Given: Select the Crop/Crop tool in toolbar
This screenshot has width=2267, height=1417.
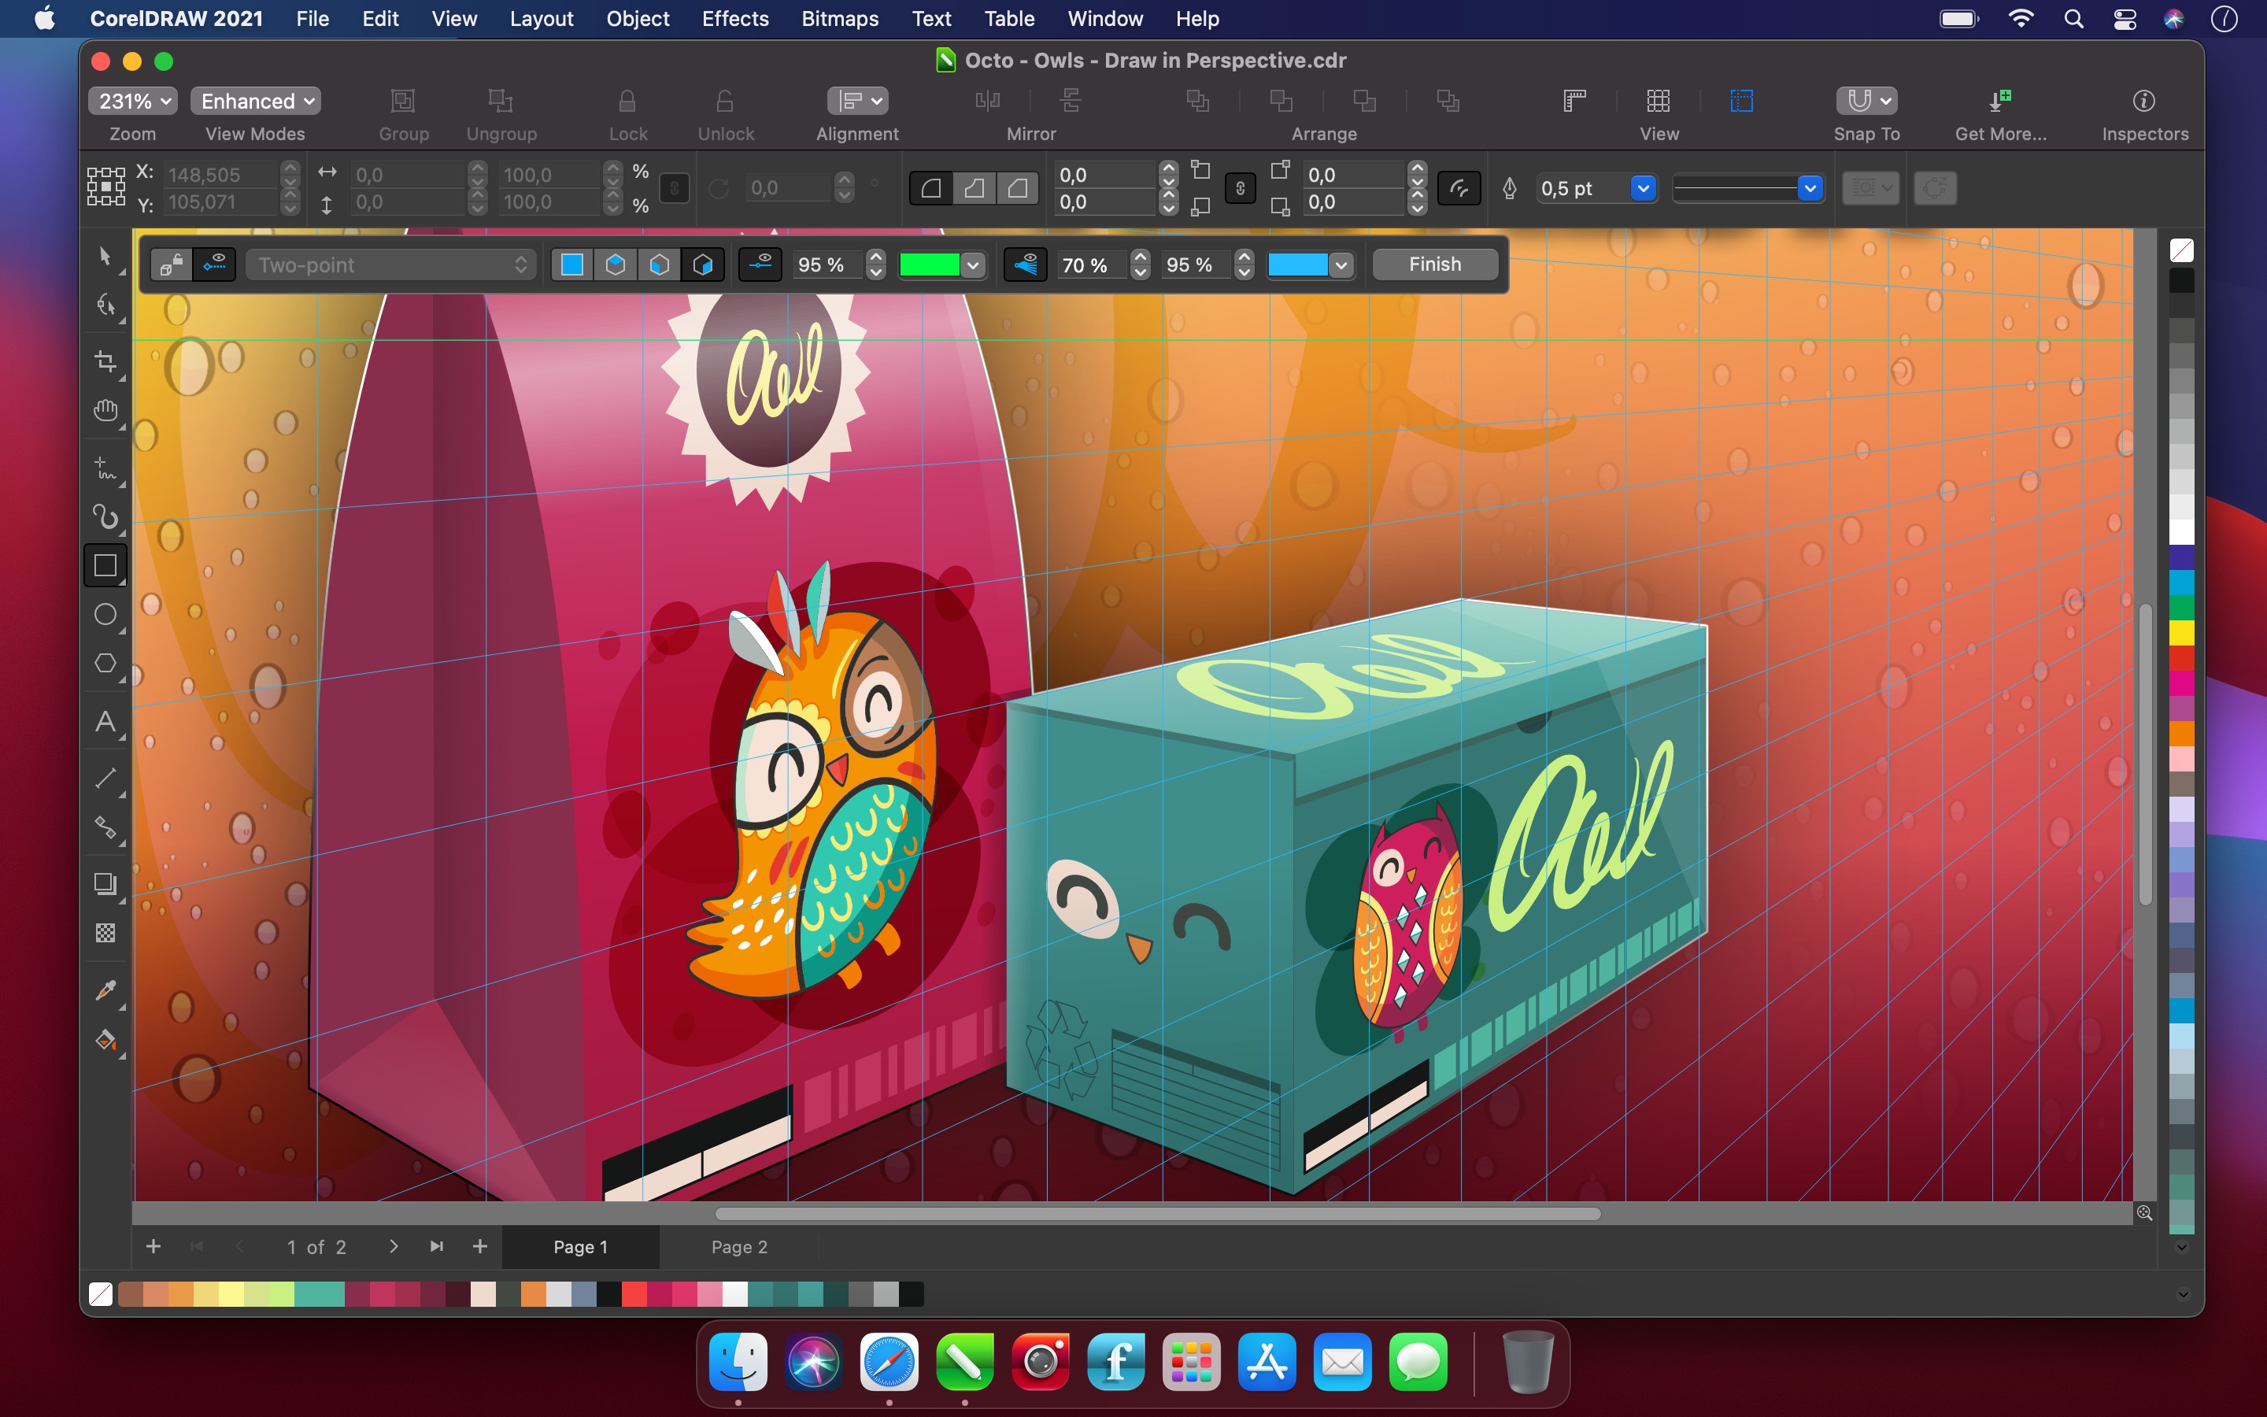Looking at the screenshot, I should click(x=106, y=359).
